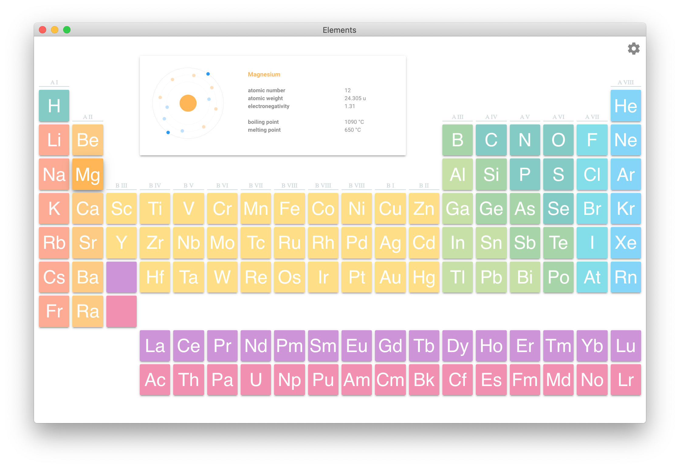The image size is (680, 468).
Task: Click the Gold (Au) element tile
Action: tap(391, 279)
